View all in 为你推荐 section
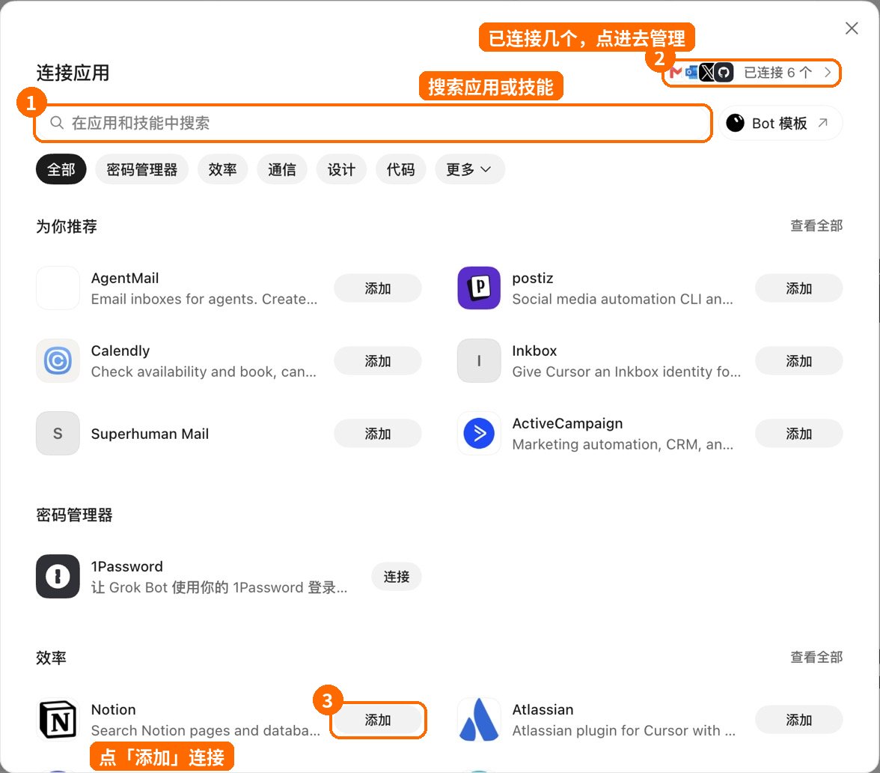The image size is (880, 773). click(x=816, y=226)
